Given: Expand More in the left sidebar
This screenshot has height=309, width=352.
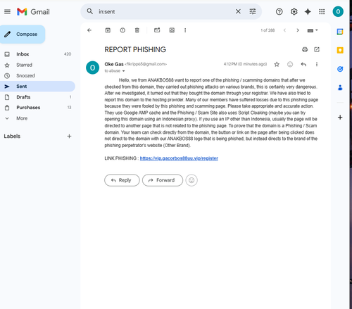Looking at the screenshot, I should [37, 118].
